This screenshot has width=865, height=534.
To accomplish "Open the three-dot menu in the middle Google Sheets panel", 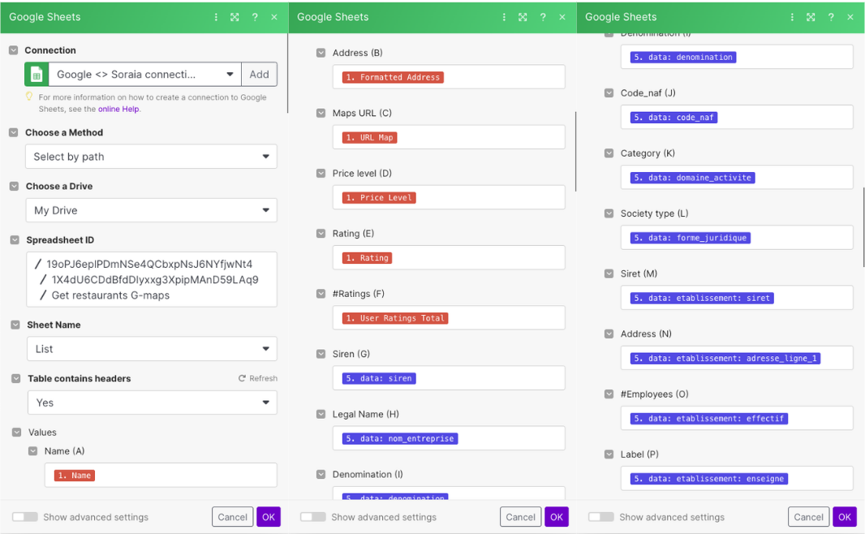I will (504, 17).
